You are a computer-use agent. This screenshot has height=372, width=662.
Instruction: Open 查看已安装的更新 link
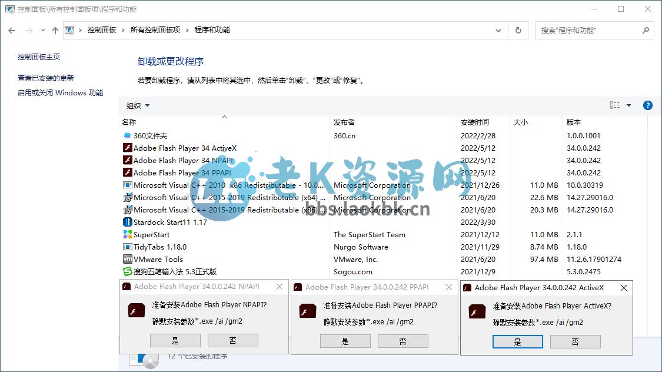(45, 78)
